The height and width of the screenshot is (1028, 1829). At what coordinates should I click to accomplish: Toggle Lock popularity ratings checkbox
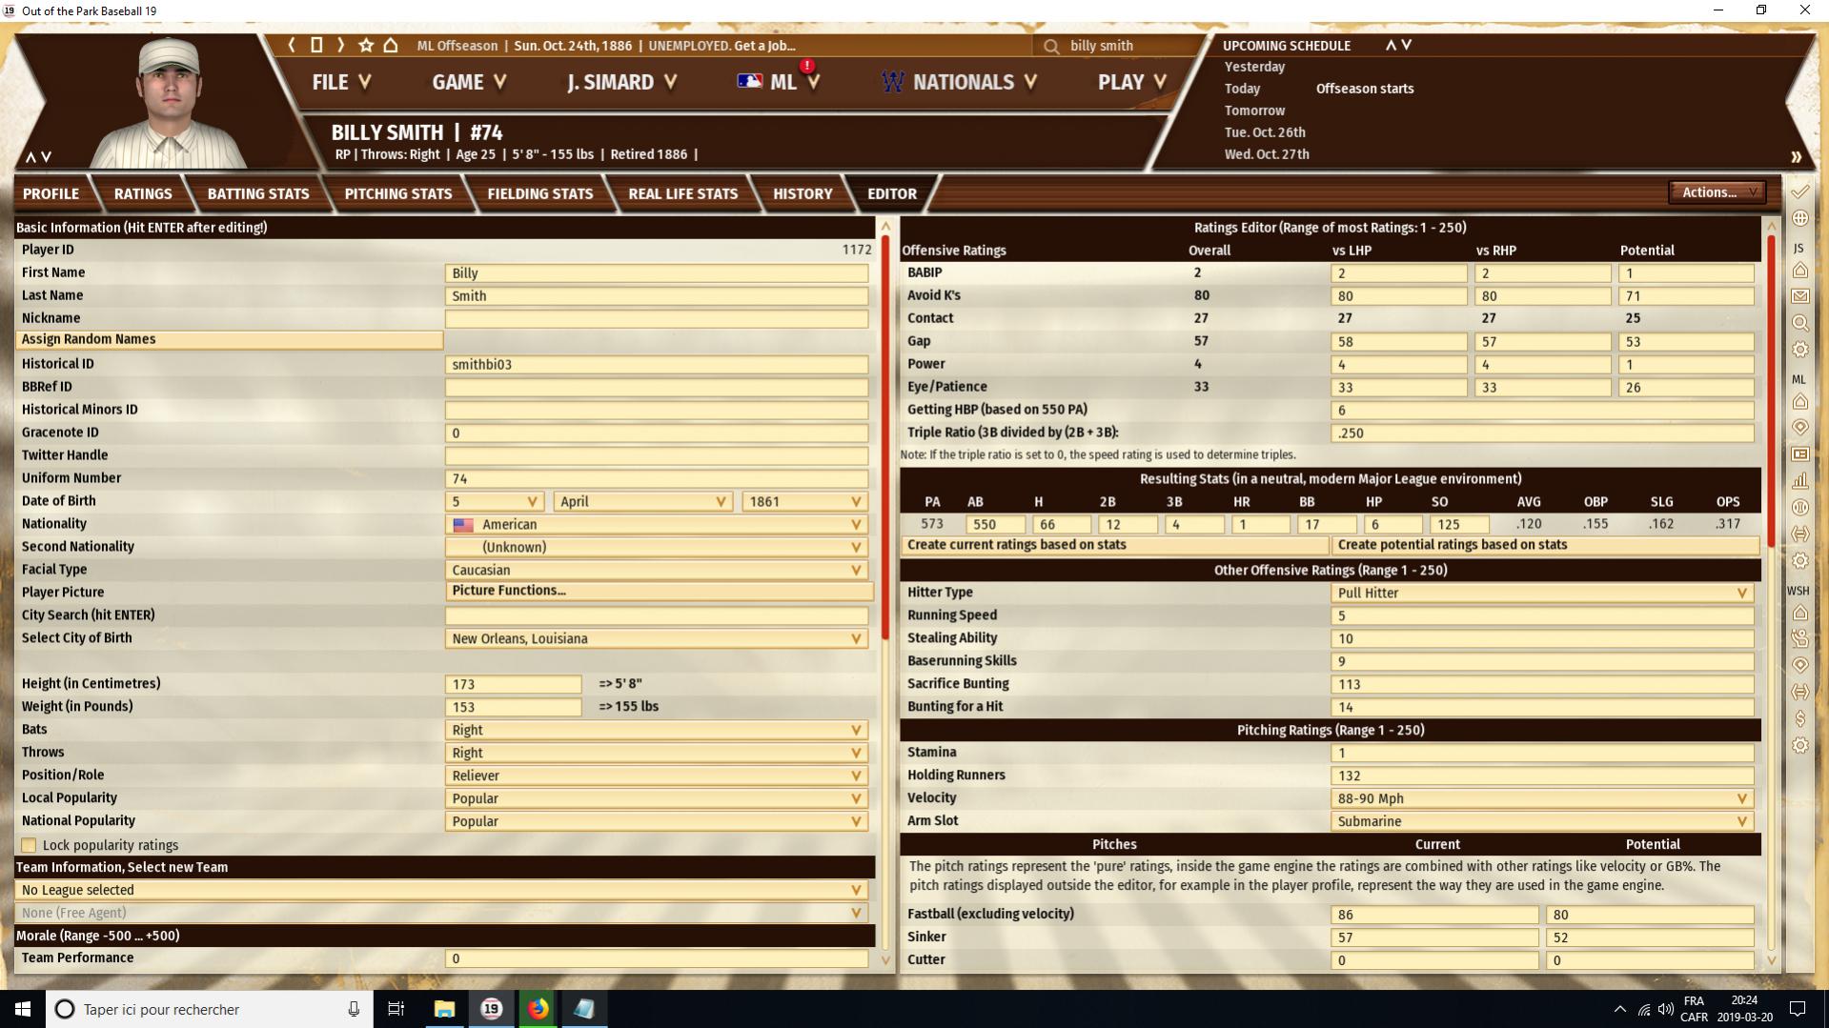(x=30, y=845)
